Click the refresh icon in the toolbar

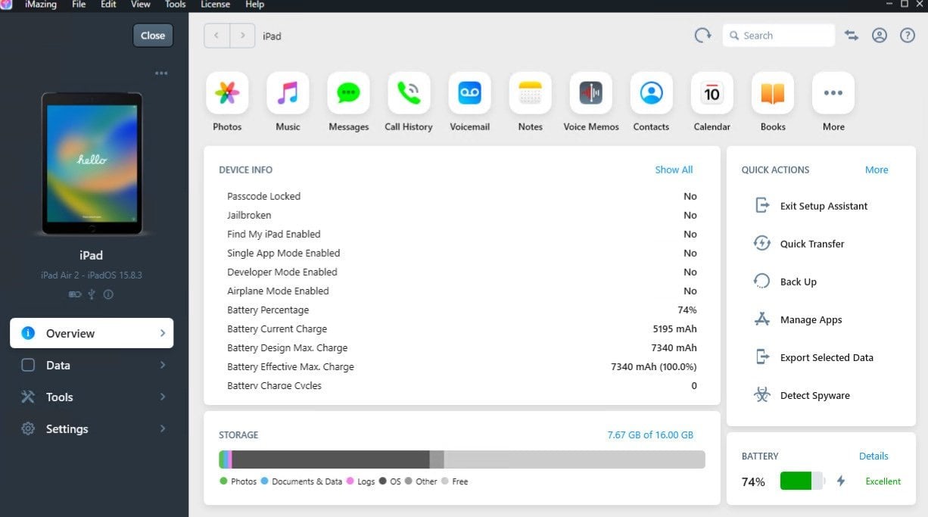click(703, 36)
